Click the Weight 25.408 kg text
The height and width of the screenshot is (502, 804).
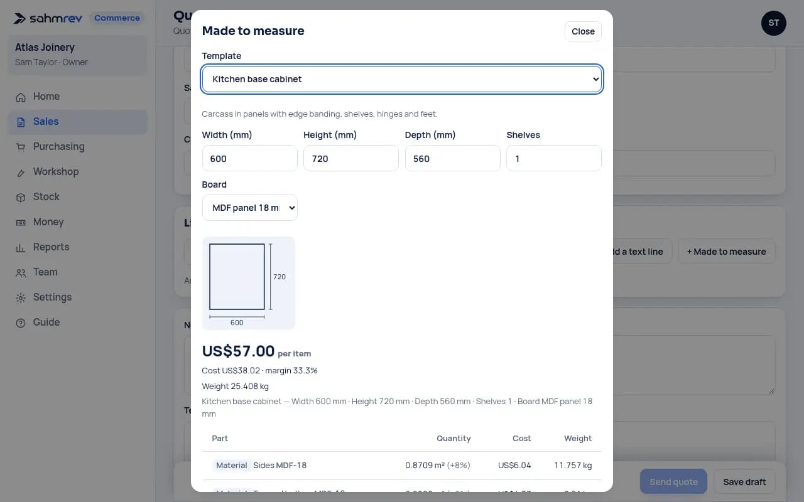235,387
